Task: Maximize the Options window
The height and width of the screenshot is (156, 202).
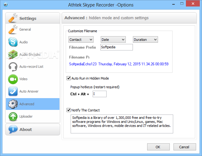Action: click(182, 4)
